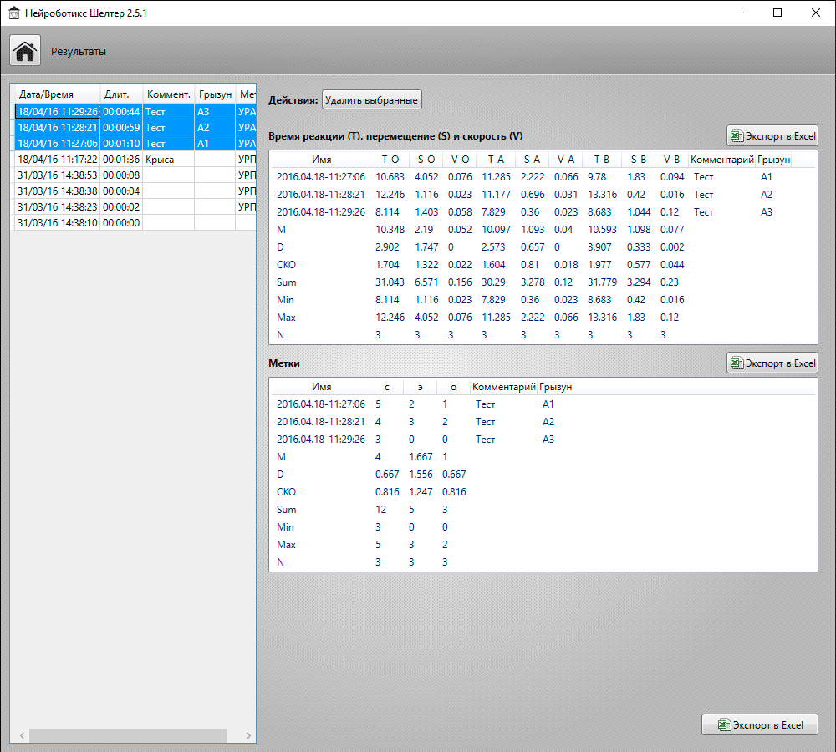This screenshot has height=752, width=836.
Task: Click the T-B column header
Action: [x=602, y=160]
